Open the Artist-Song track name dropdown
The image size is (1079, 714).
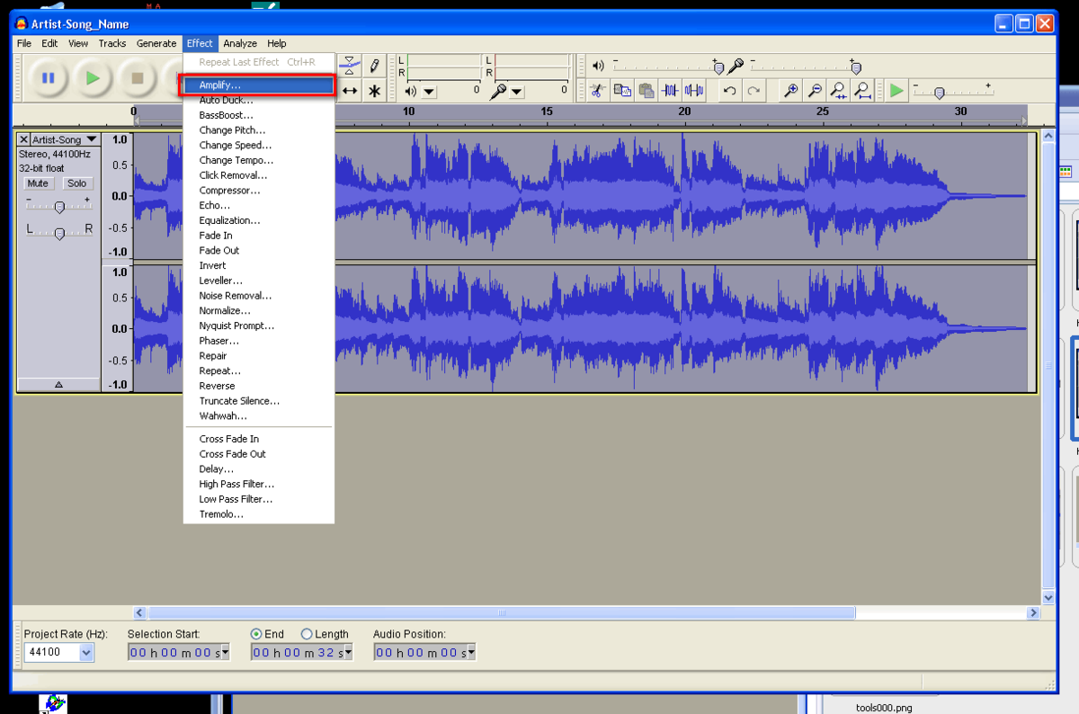pos(91,140)
